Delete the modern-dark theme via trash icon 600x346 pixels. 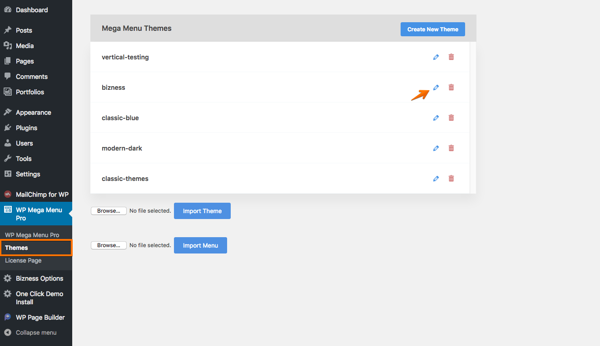click(451, 148)
